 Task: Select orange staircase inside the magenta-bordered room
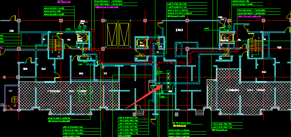coord(15,100)
